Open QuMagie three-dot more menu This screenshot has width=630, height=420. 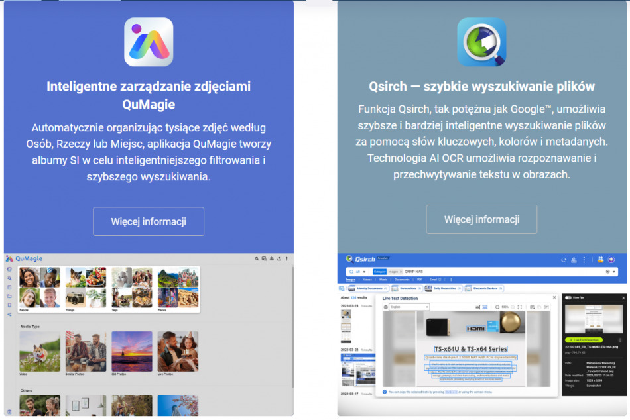pos(288,258)
